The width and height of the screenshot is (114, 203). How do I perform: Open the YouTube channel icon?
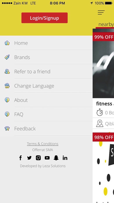click(47, 158)
